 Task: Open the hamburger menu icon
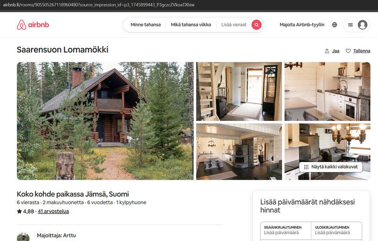pos(351,25)
